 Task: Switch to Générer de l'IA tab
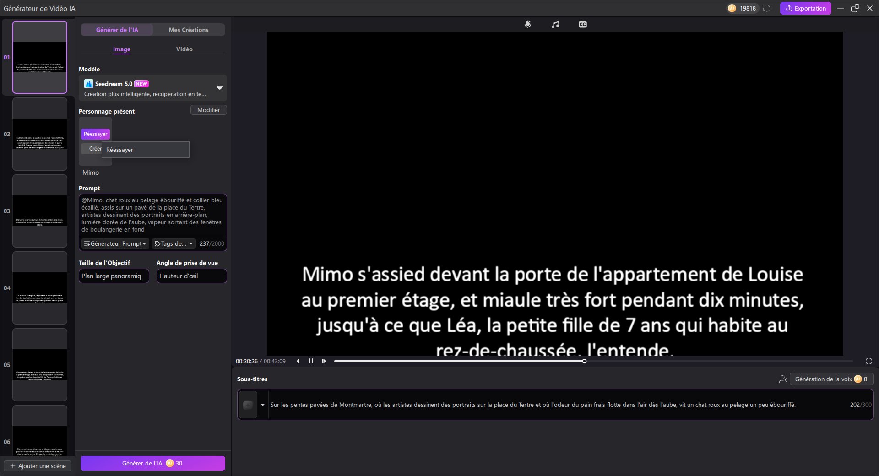point(117,30)
